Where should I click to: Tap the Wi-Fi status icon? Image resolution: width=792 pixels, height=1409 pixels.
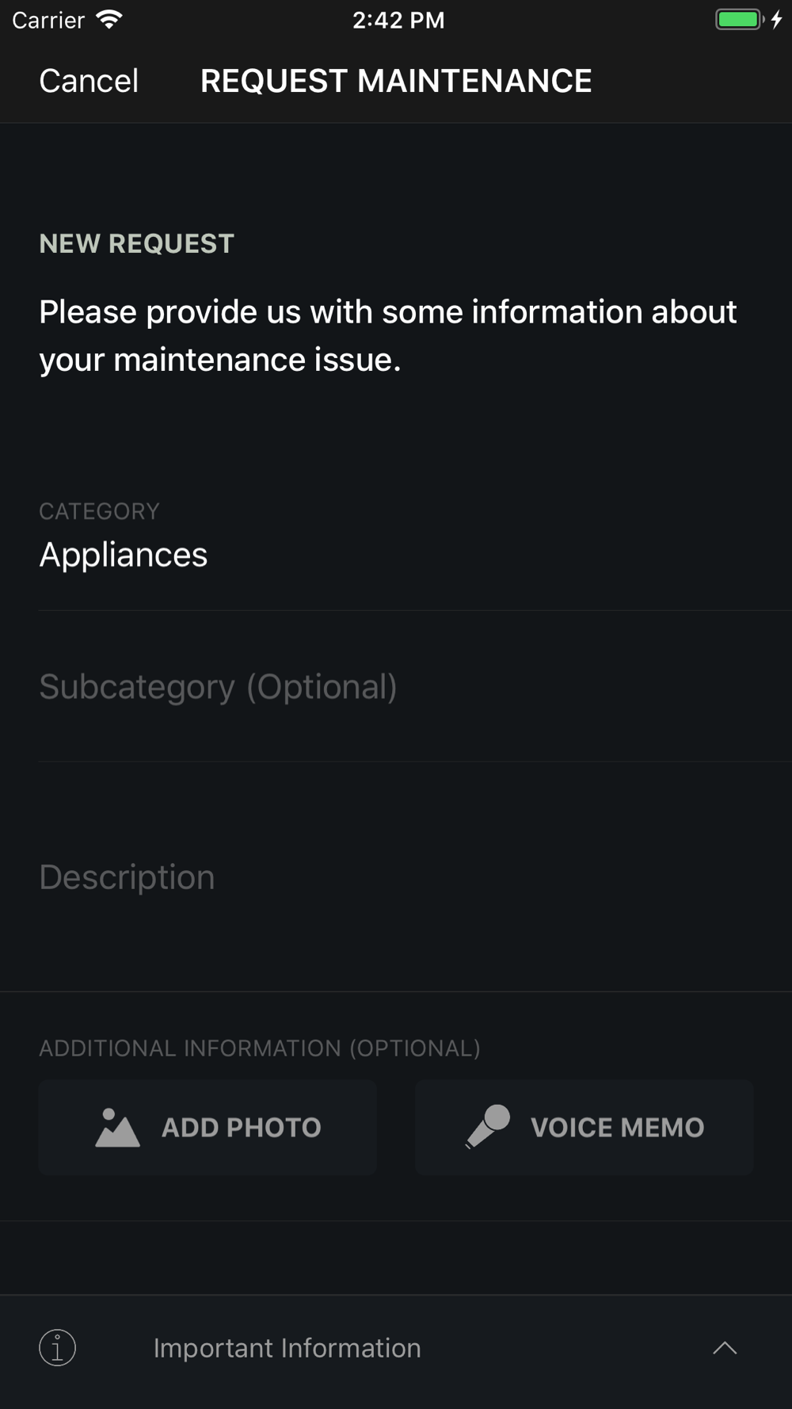point(109,20)
